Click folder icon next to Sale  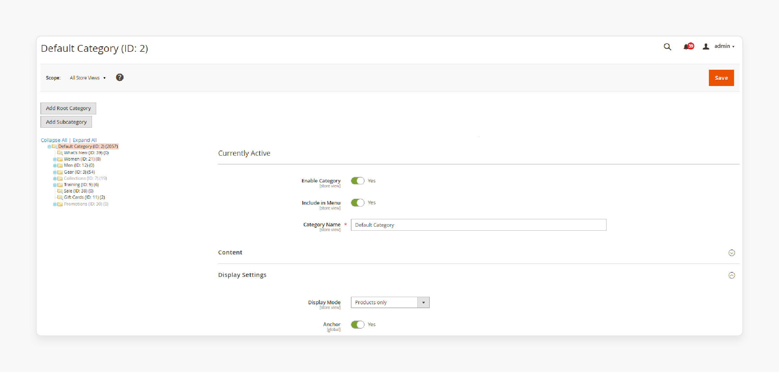60,191
